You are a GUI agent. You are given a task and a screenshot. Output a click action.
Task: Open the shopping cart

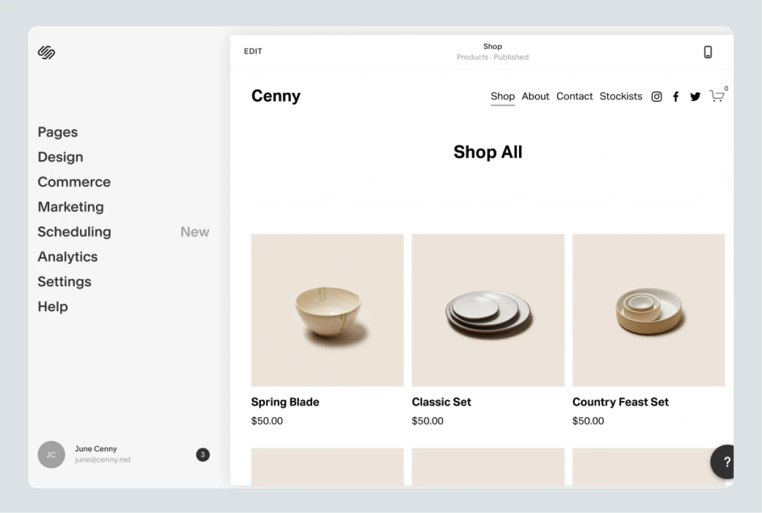pos(717,96)
